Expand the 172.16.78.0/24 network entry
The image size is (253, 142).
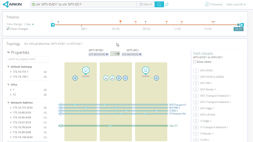11,127
